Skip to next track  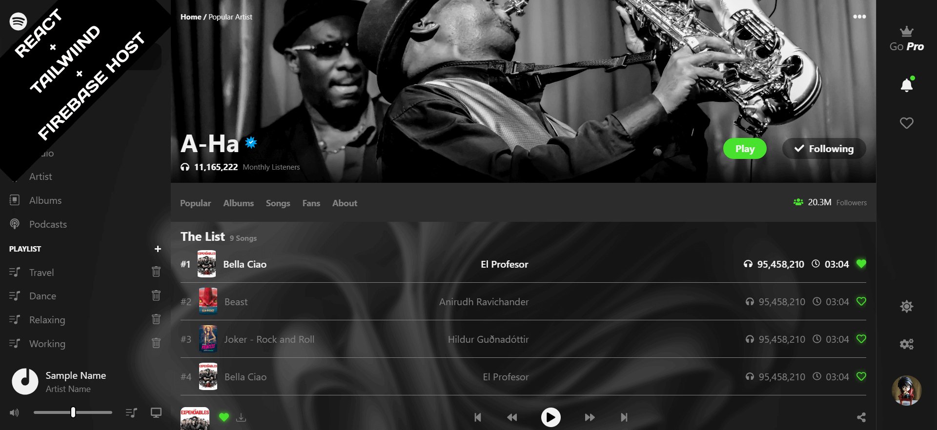[x=624, y=417]
